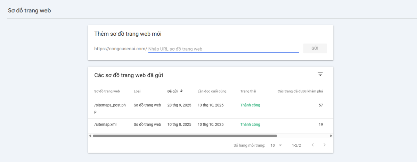Open the rows per page dropdown
The width and height of the screenshot is (417, 162).
276,145
